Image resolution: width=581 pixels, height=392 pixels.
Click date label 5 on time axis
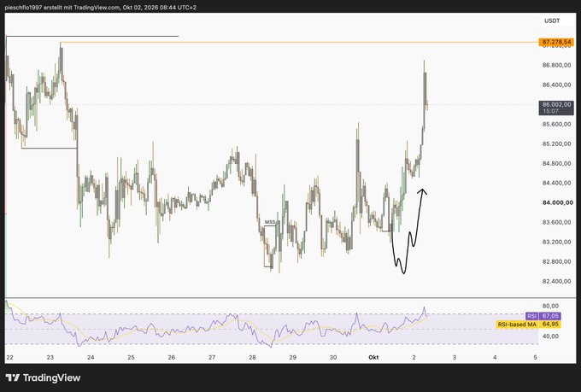pyautogui.click(x=535, y=358)
